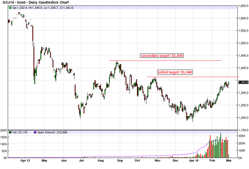Click the Aug date axis label
249x169 pixels.
pos(100,160)
